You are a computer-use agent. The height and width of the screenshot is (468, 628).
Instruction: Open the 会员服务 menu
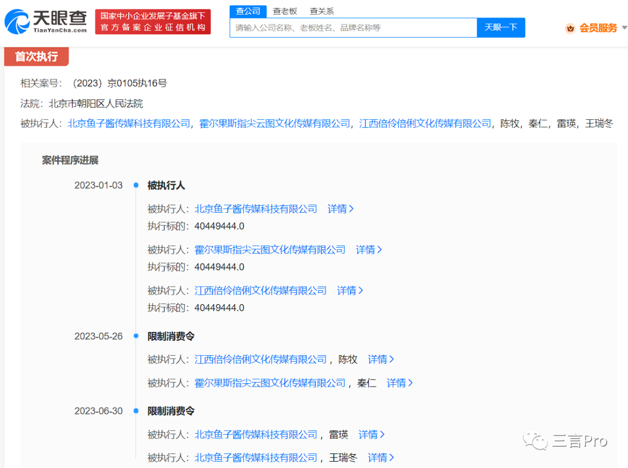(x=598, y=28)
